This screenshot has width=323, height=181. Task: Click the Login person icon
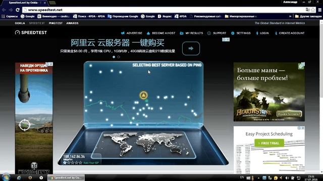(257, 33)
